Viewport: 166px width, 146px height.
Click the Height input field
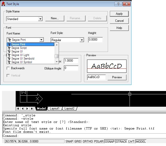(95, 40)
